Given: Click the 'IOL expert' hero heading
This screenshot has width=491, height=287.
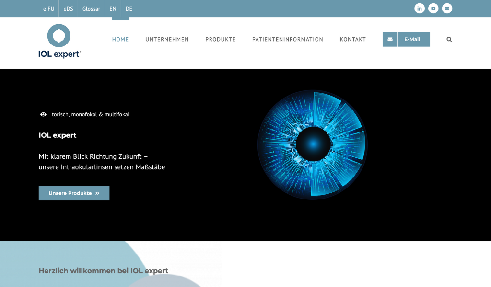Looking at the screenshot, I should coord(58,135).
